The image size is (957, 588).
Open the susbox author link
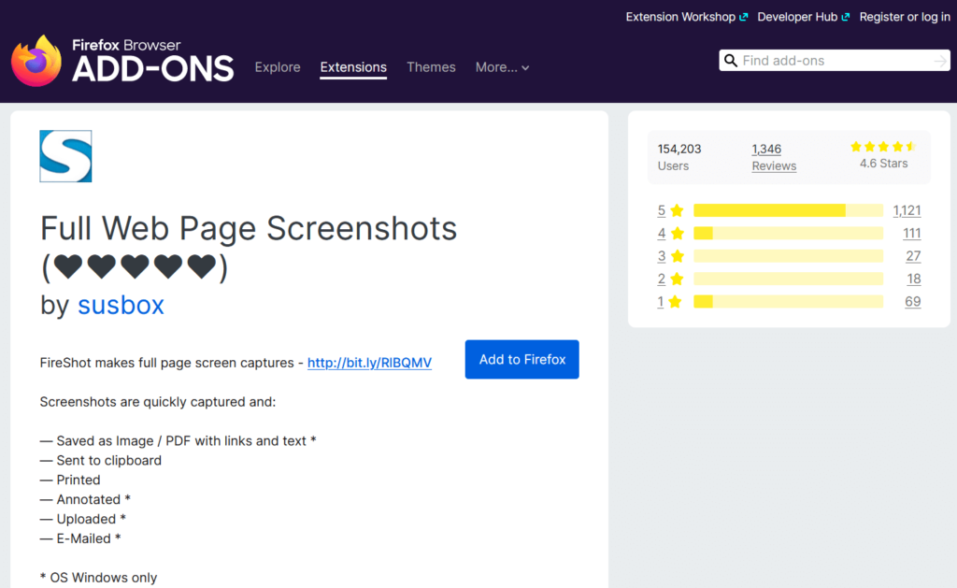pos(121,305)
